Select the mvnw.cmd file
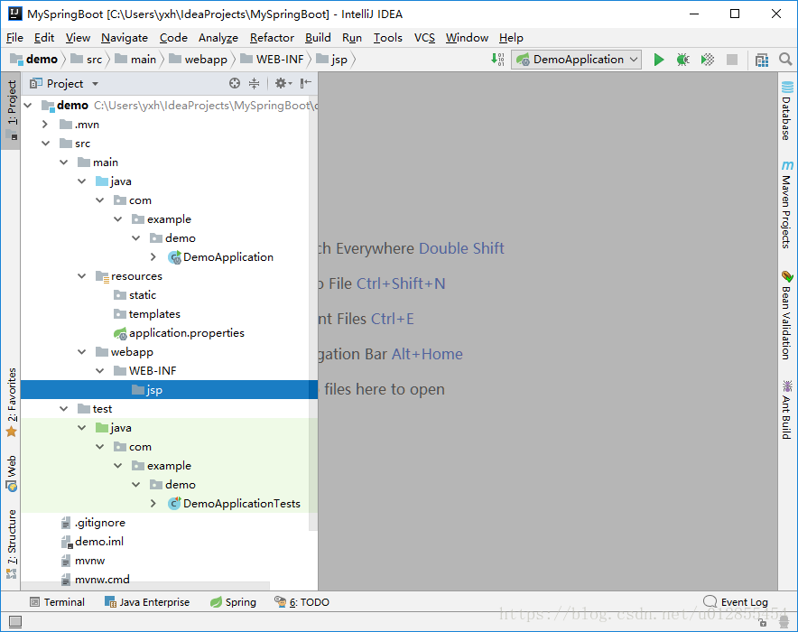This screenshot has width=798, height=632. point(102,579)
